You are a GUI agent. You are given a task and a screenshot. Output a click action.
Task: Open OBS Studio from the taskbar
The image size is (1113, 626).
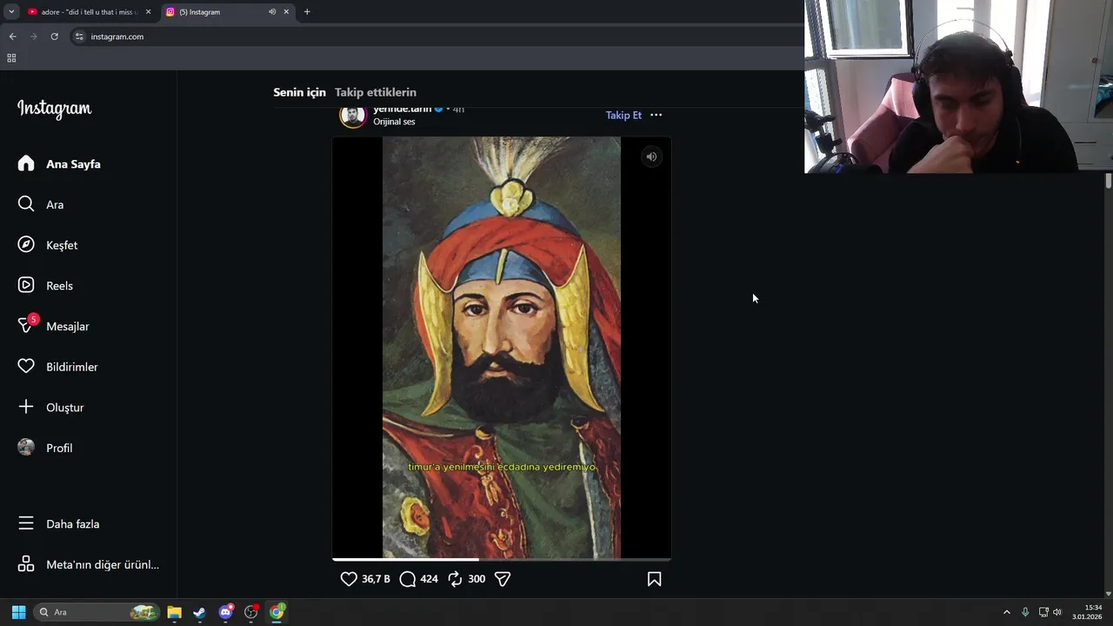(x=251, y=612)
